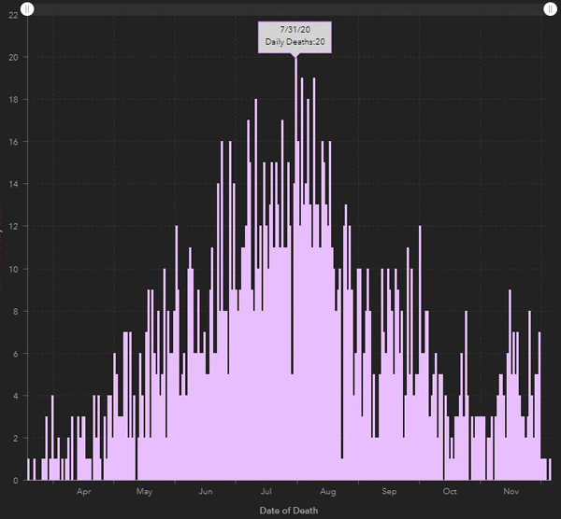
Task: Click the y-axis value 2
Action: [15, 439]
